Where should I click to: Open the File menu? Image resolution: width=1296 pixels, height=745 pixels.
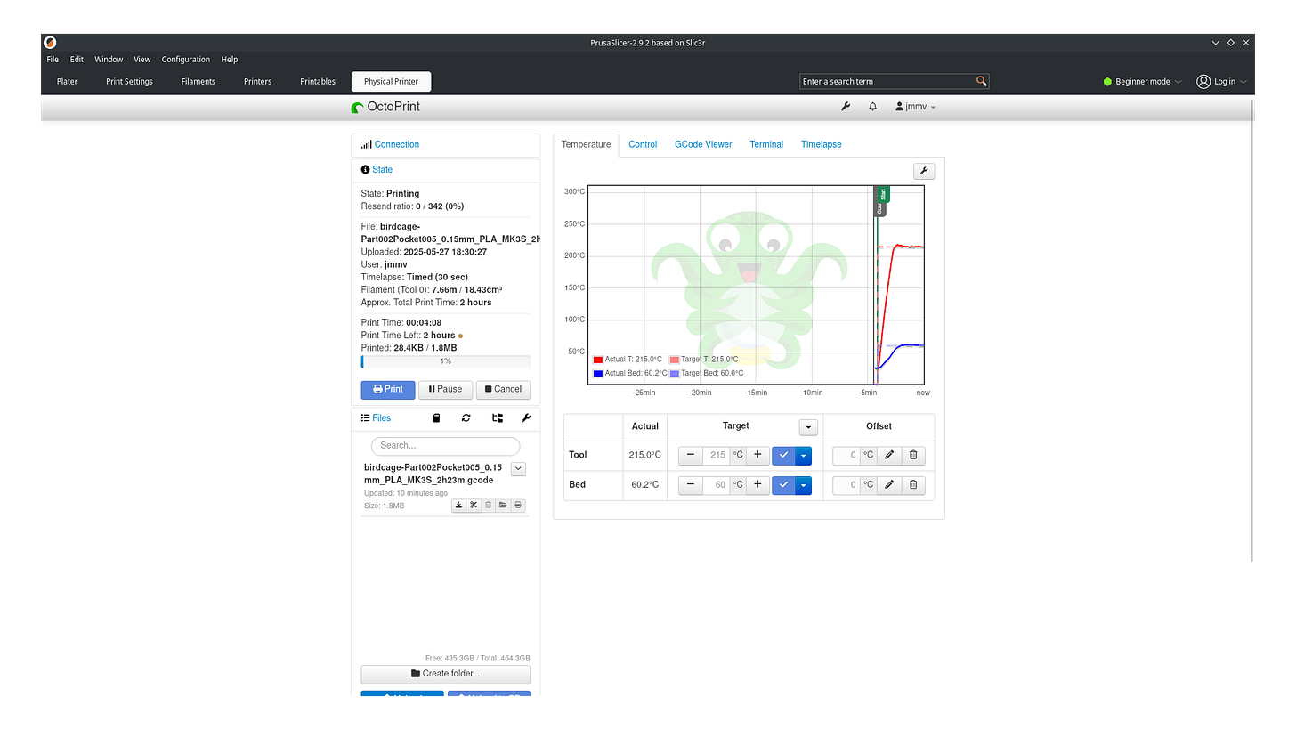point(53,60)
